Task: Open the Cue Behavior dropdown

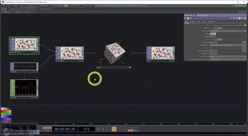Action: point(228,45)
